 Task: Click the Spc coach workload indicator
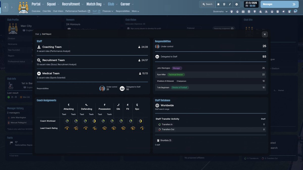[140, 121]
